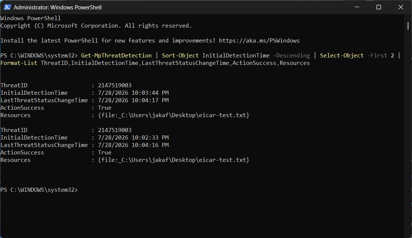
Task: Click the Get-MpThreatDetection command text
Action: (x=116, y=56)
